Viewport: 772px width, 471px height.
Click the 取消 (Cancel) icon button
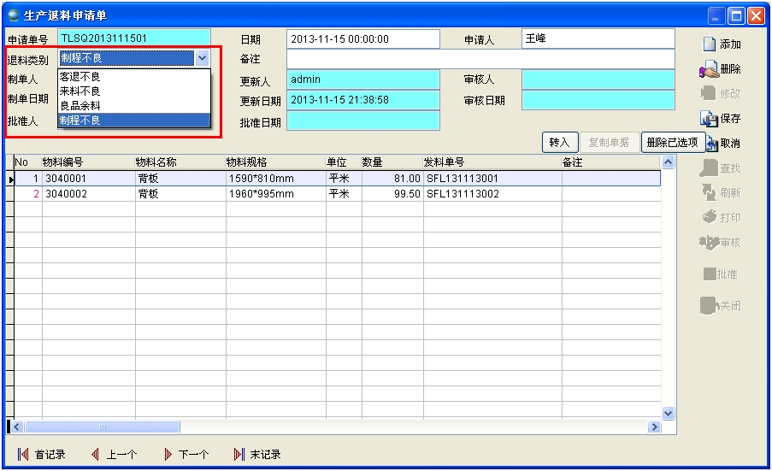(723, 144)
